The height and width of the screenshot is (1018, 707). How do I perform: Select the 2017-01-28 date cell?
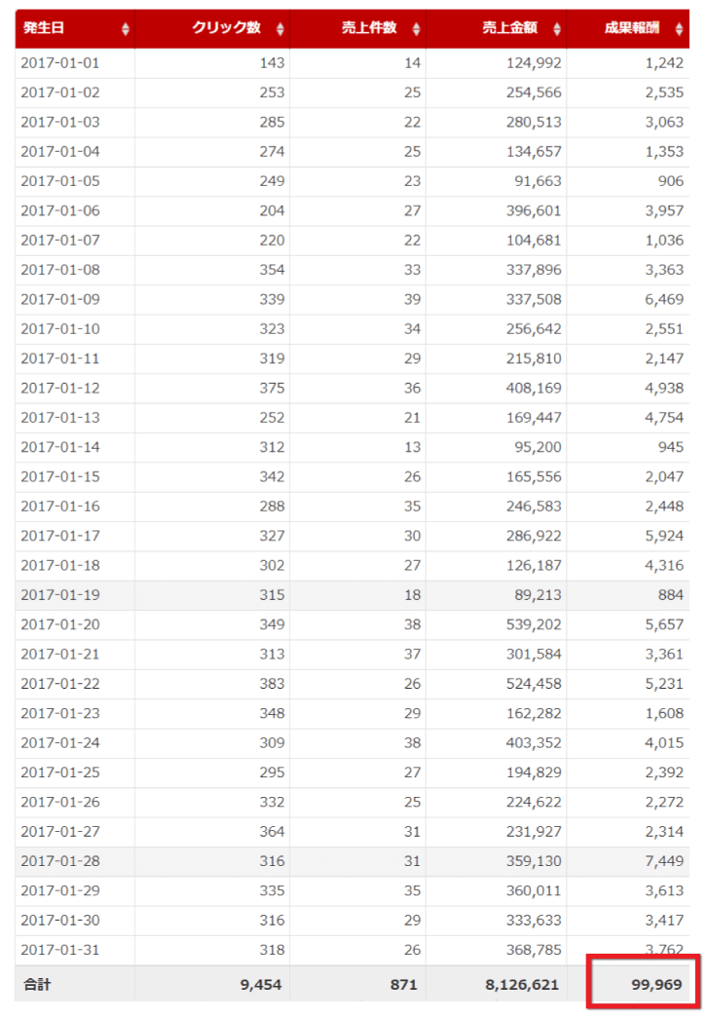coord(60,861)
